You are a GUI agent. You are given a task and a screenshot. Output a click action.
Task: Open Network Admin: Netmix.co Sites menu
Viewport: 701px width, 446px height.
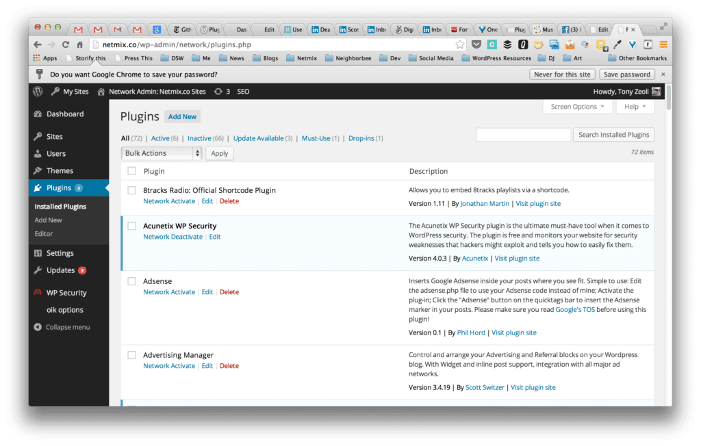click(x=151, y=91)
